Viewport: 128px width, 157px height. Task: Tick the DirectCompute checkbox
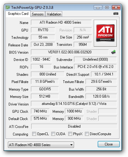[87, 134]
